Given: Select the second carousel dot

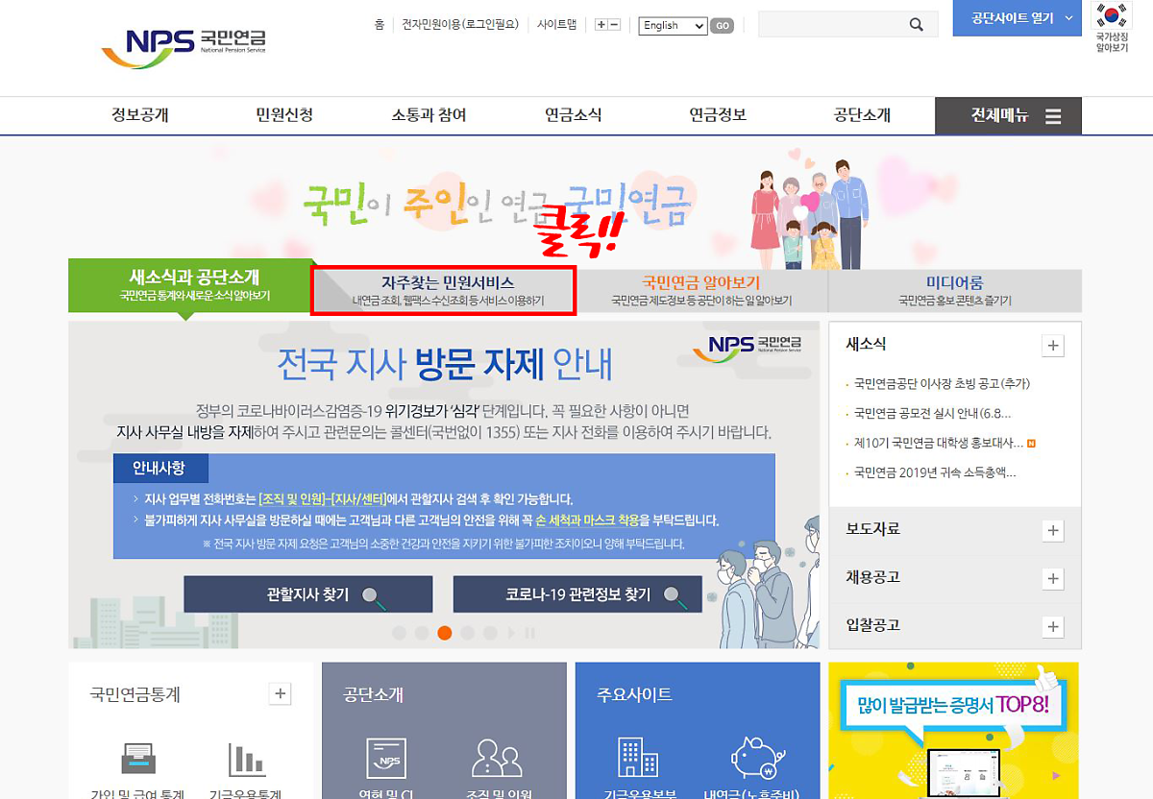Looking at the screenshot, I should pos(421,633).
